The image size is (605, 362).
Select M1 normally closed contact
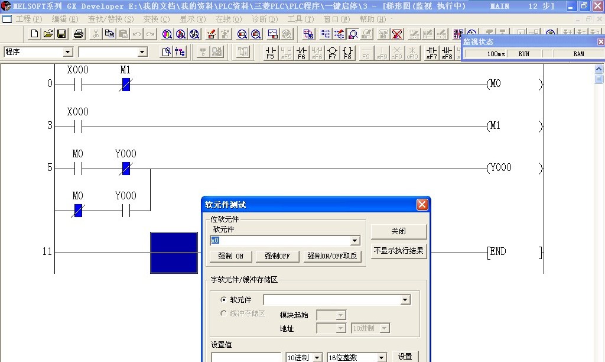126,85
